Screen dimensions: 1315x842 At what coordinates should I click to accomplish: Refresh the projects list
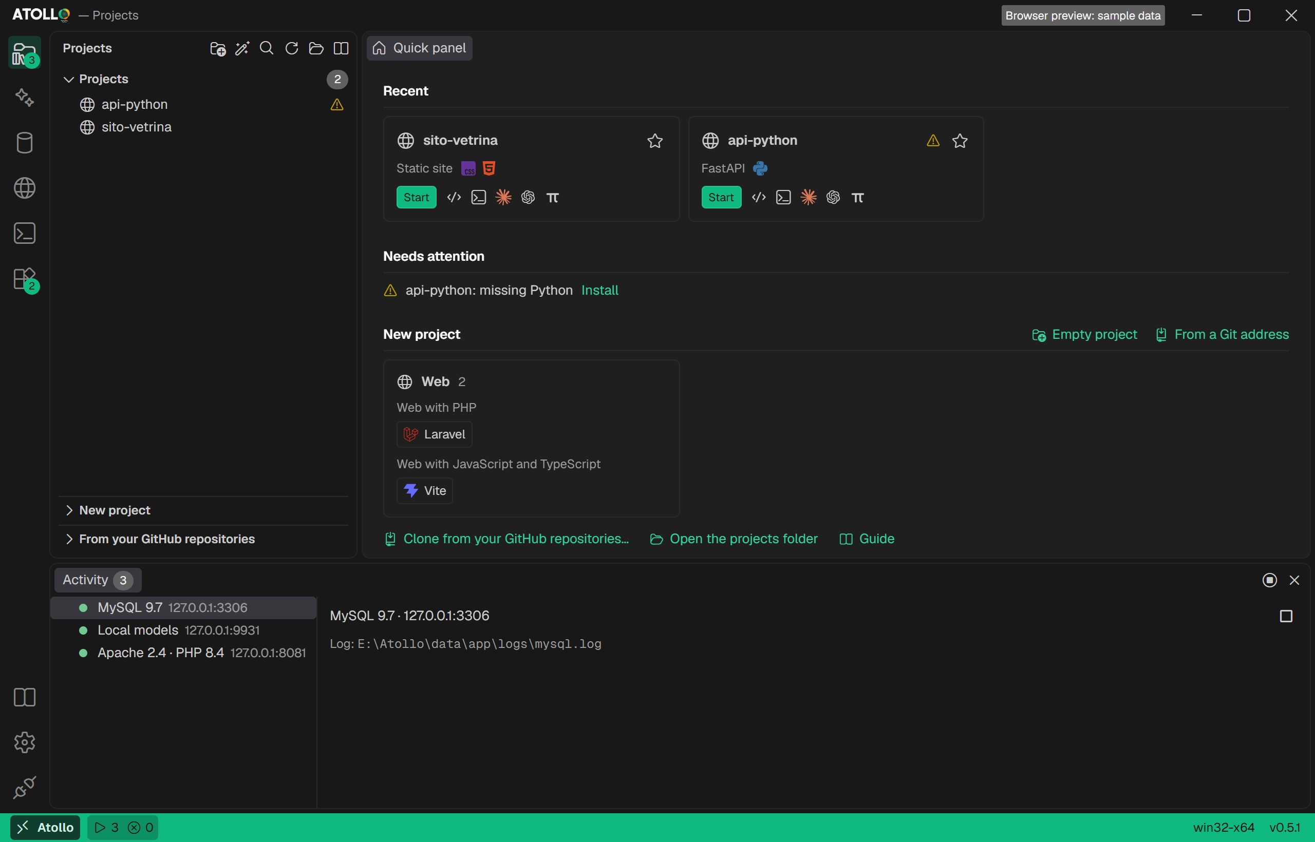292,49
